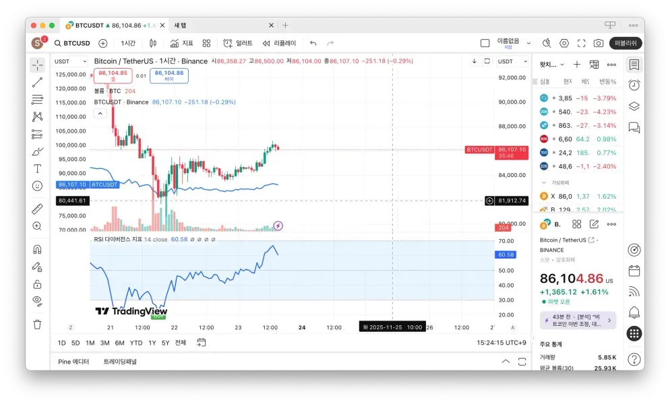
Task: Click the 퍼블리쉬 publish button
Action: point(626,43)
